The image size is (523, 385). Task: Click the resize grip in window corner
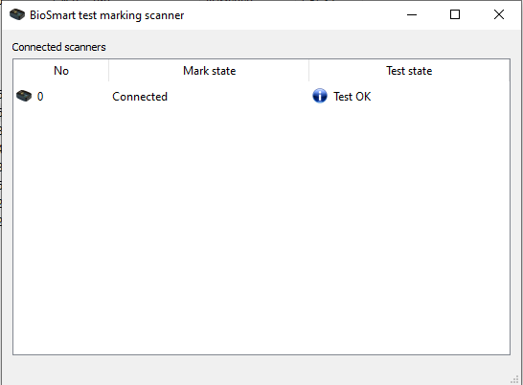tap(515, 379)
